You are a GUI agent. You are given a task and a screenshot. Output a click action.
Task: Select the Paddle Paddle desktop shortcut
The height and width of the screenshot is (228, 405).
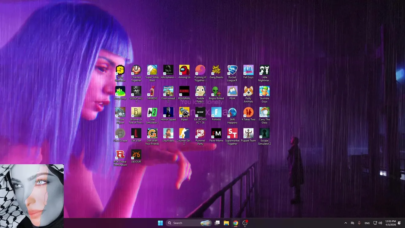(200, 95)
